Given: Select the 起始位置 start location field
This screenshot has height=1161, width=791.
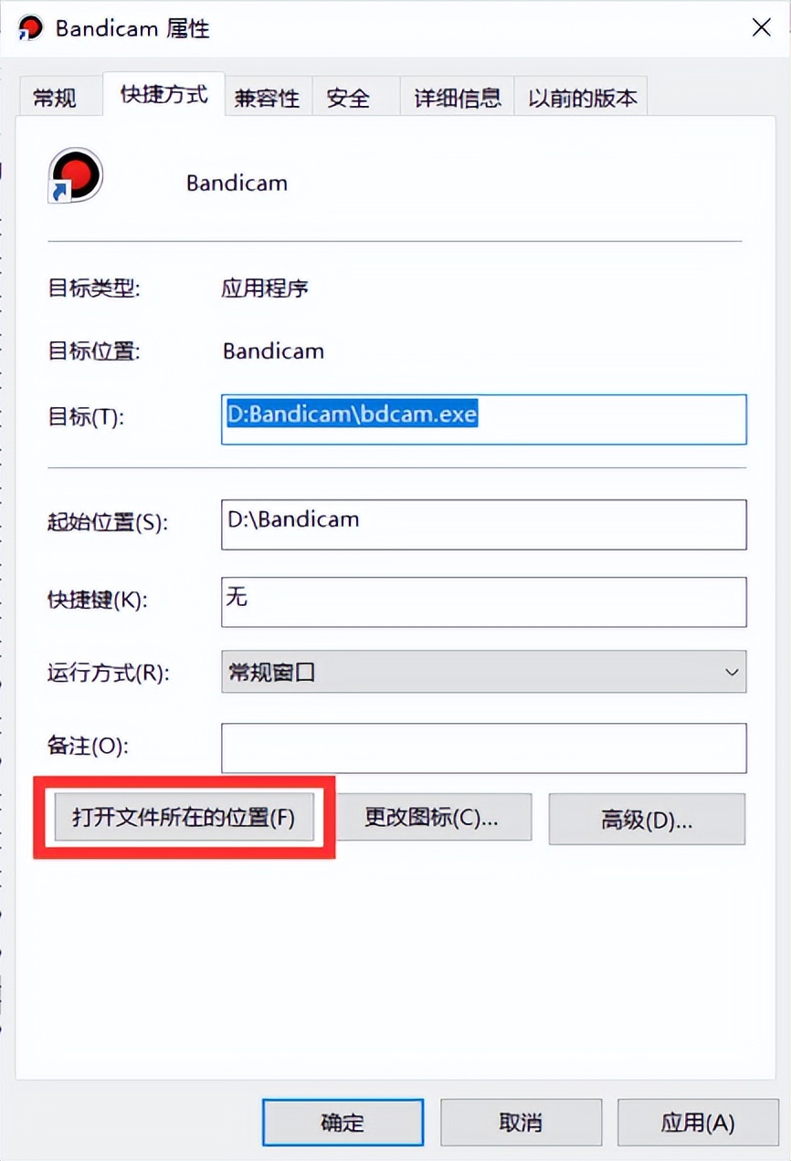Looking at the screenshot, I should (483, 524).
